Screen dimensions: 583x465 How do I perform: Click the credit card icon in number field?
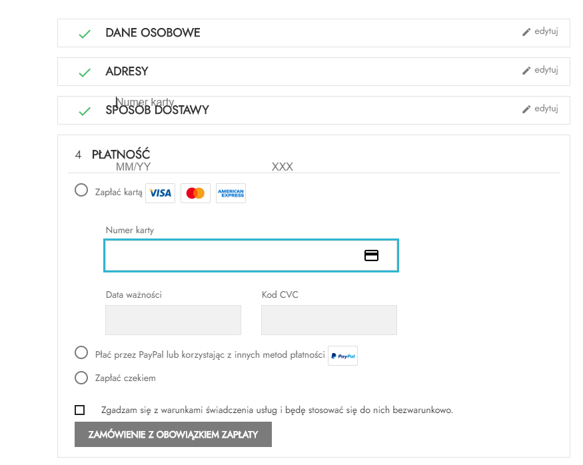click(371, 255)
